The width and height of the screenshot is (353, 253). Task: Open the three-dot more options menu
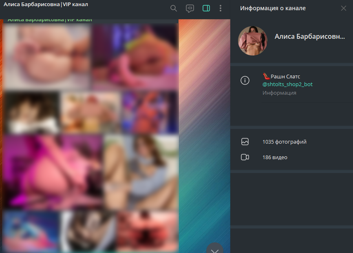pos(221,8)
